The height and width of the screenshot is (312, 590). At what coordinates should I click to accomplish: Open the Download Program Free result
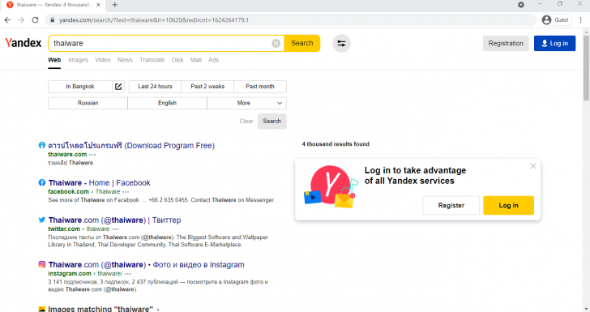(131, 146)
